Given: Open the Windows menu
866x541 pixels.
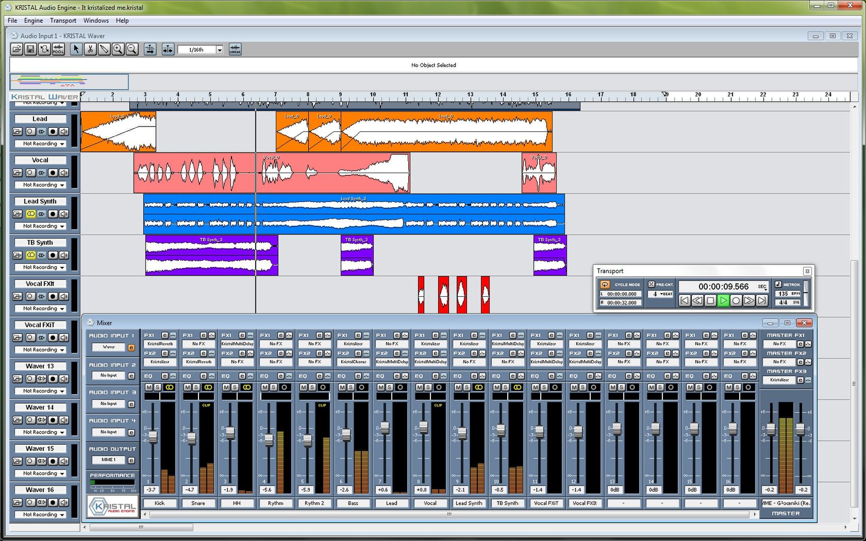Looking at the screenshot, I should 96,21.
